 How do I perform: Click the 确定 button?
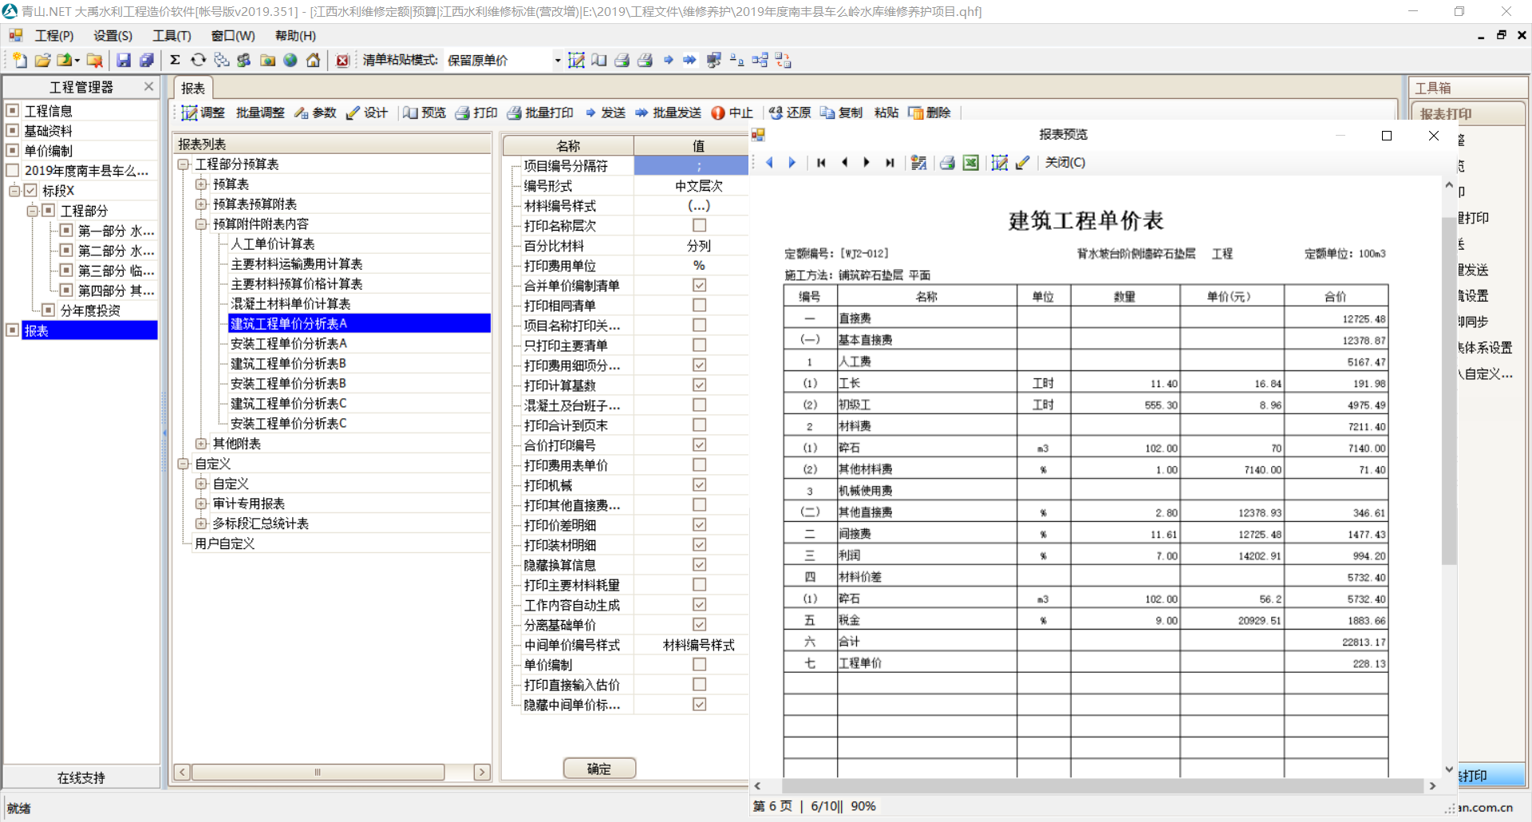click(599, 769)
